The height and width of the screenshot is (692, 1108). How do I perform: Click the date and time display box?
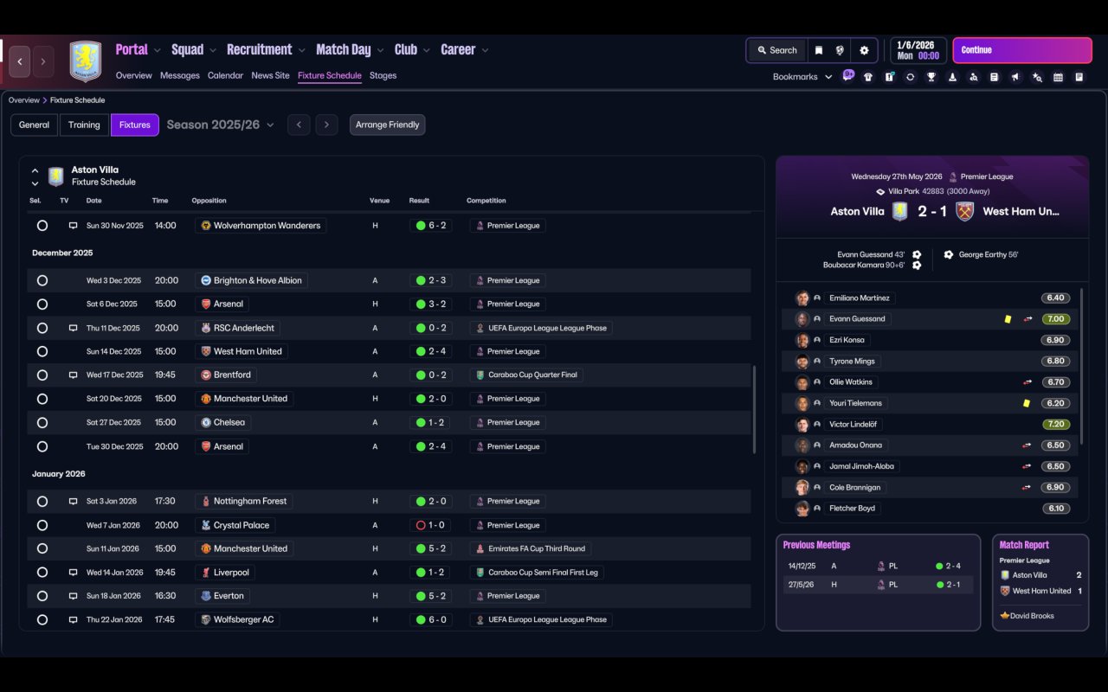(x=918, y=50)
